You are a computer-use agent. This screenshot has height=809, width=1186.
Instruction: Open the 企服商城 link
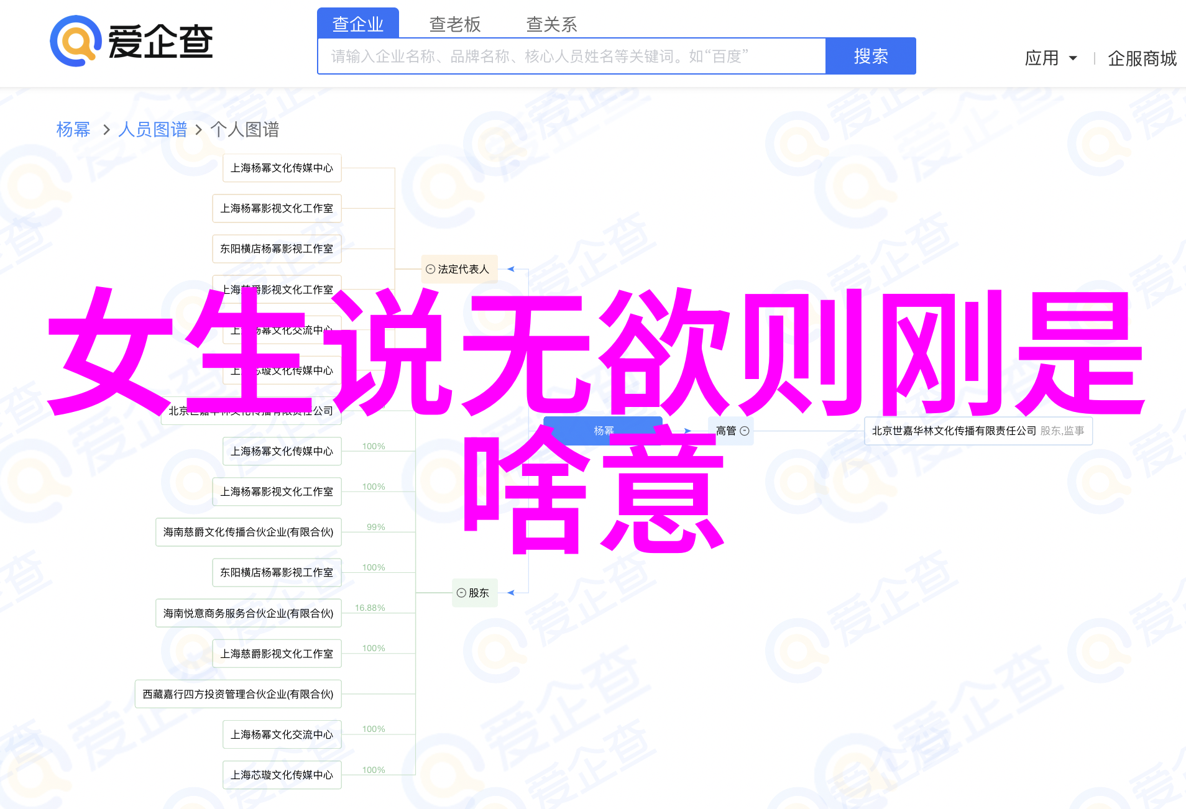tap(1142, 58)
